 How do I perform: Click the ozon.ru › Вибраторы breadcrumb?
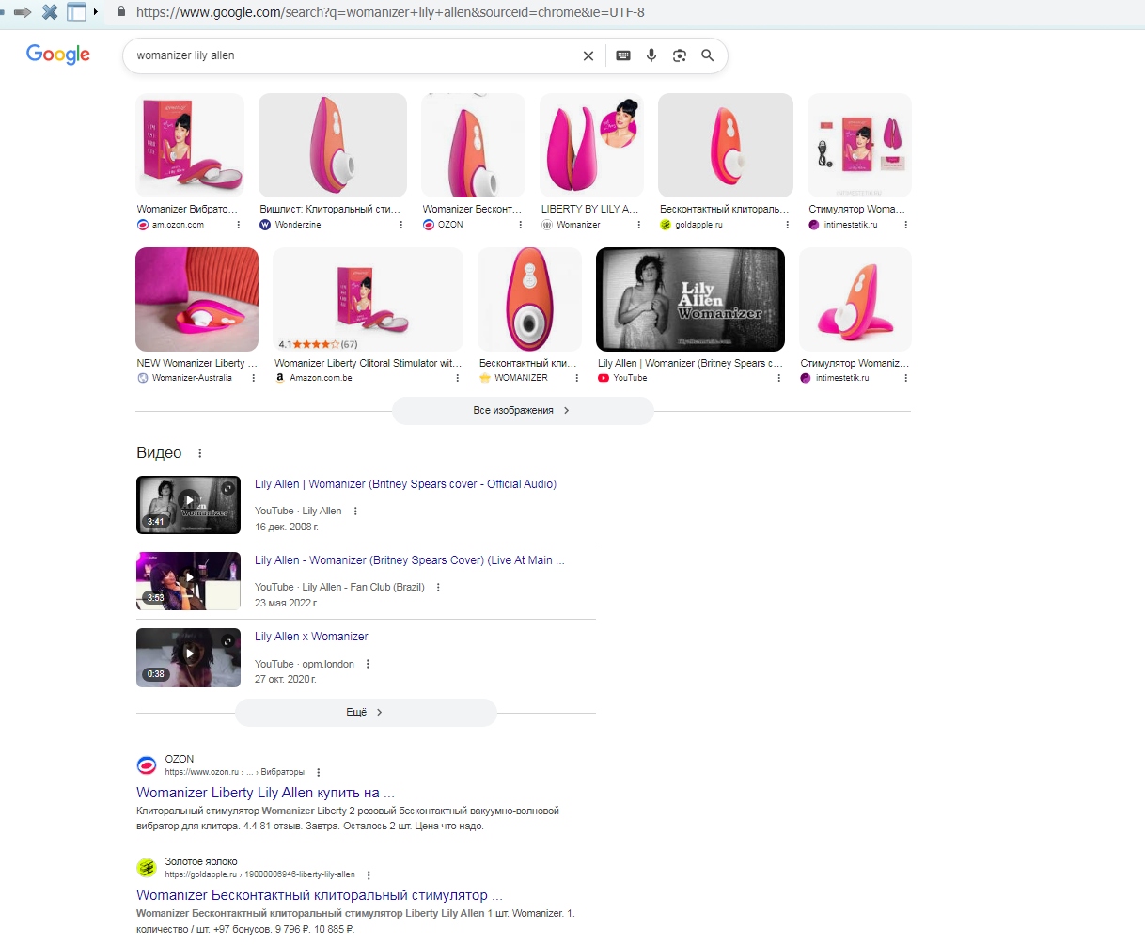coord(235,772)
